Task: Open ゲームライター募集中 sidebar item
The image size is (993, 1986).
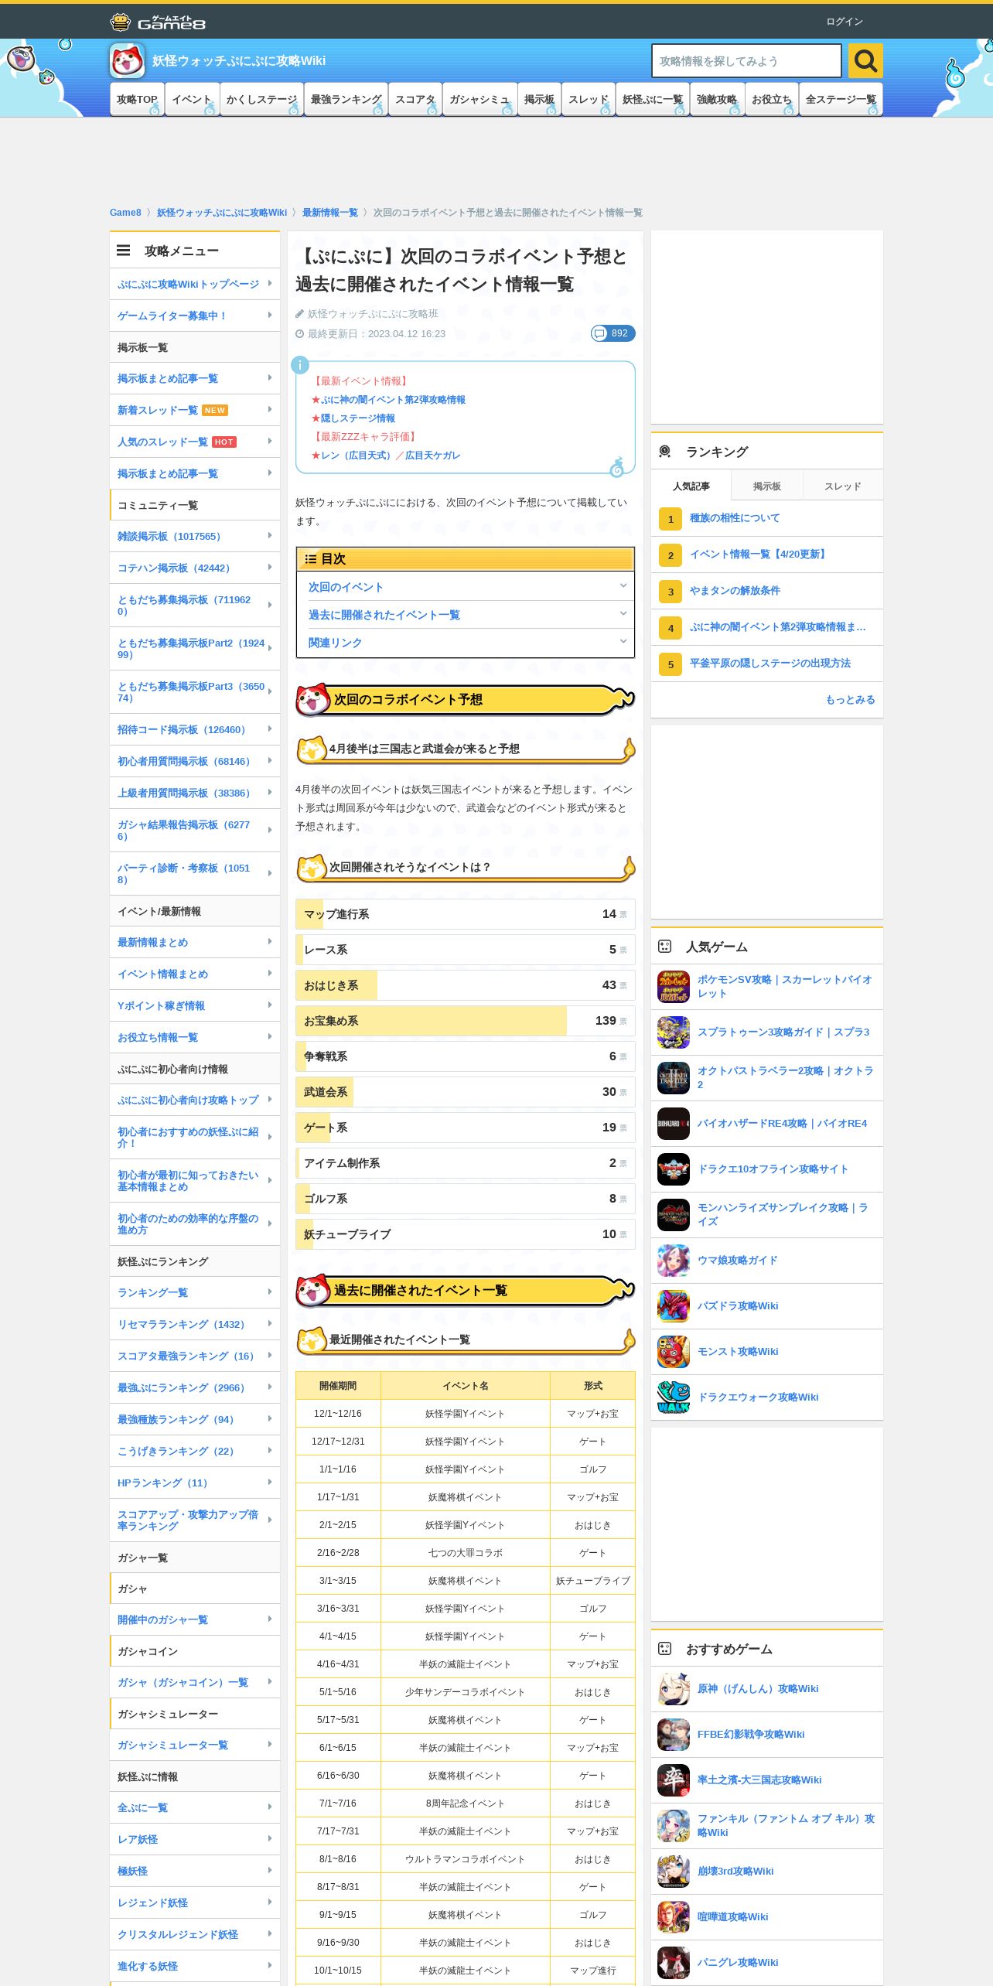Action: pos(195,316)
